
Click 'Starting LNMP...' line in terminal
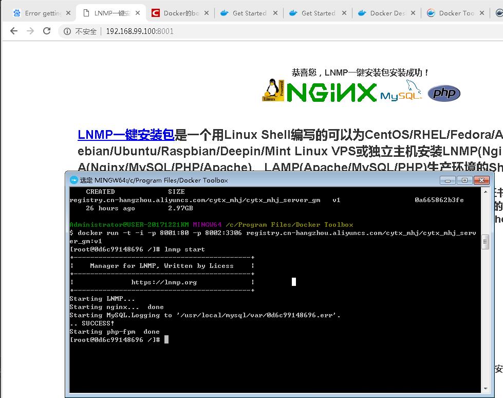tap(102, 298)
